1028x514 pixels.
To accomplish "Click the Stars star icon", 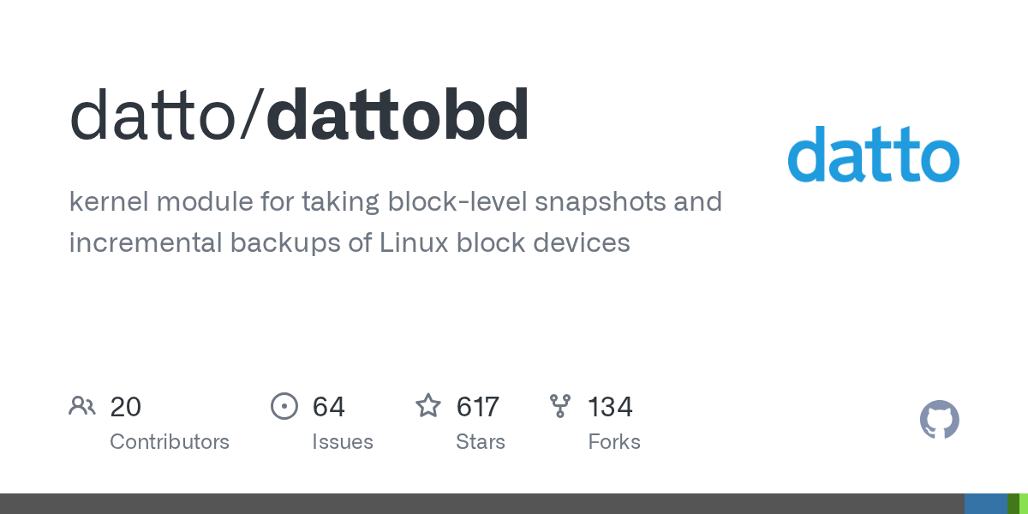I will point(427,405).
